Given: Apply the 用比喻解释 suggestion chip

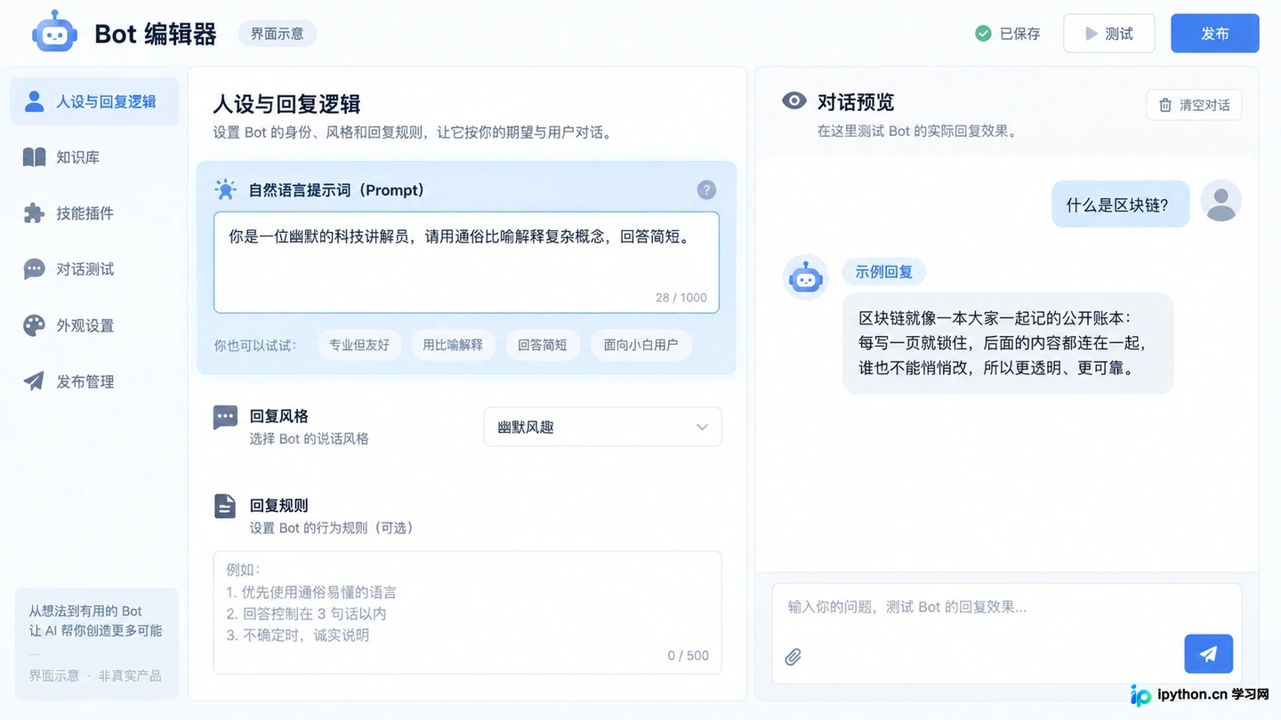Looking at the screenshot, I should click(x=453, y=345).
